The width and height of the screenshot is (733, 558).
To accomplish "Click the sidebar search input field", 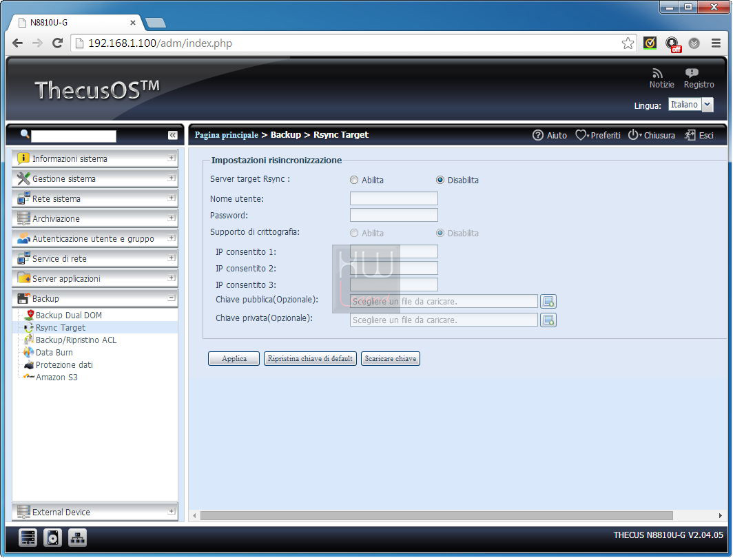I will click(x=74, y=136).
